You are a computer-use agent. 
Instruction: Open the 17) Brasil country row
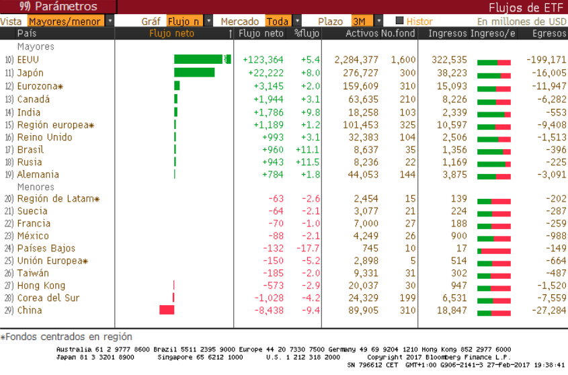(30, 149)
